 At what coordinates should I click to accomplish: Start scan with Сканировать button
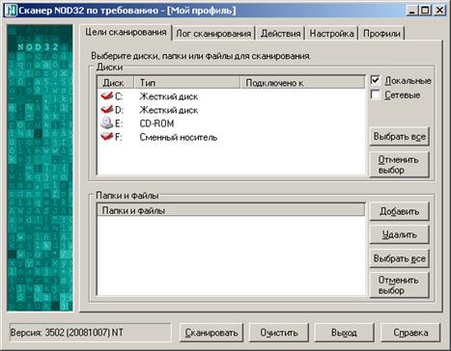pyautogui.click(x=211, y=333)
